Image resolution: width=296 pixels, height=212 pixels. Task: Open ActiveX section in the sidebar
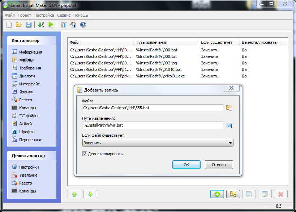[22, 124]
